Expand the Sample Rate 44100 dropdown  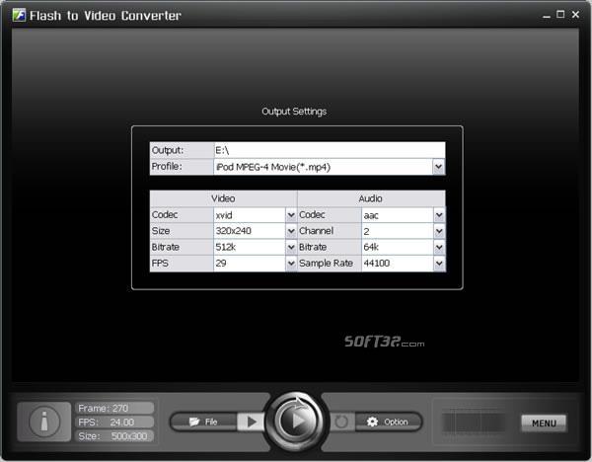pyautogui.click(x=438, y=265)
